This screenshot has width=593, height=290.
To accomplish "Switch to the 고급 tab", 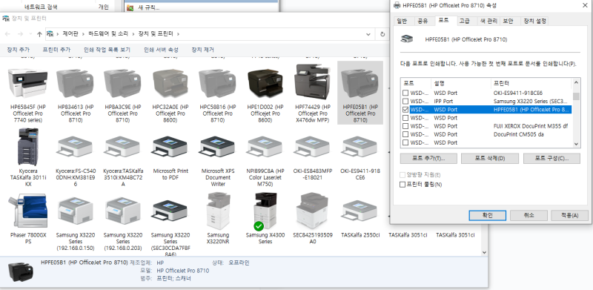I will pyautogui.click(x=465, y=22).
